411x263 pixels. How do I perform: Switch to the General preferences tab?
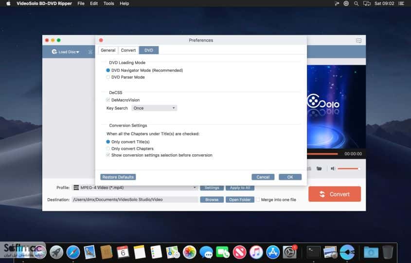108,50
